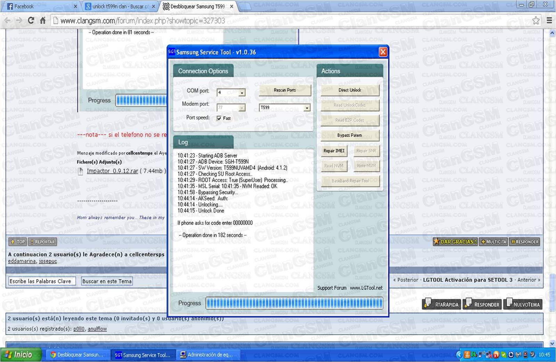Close the unlock t599n clan tab
Image resolution: width=556 pixels, height=362 pixels.
154,6
